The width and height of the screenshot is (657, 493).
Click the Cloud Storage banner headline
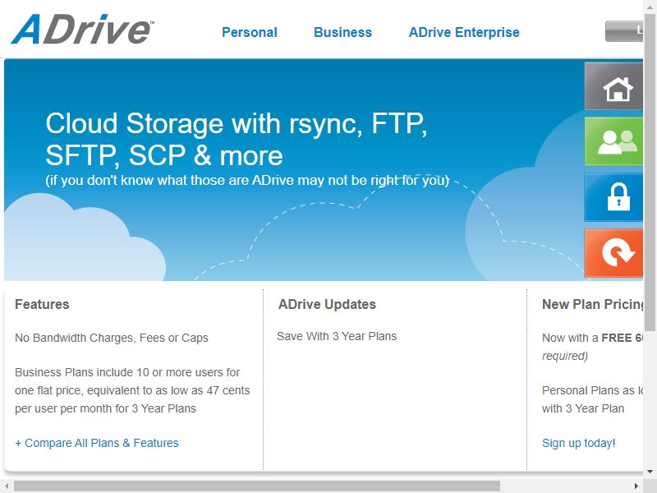pyautogui.click(x=236, y=139)
